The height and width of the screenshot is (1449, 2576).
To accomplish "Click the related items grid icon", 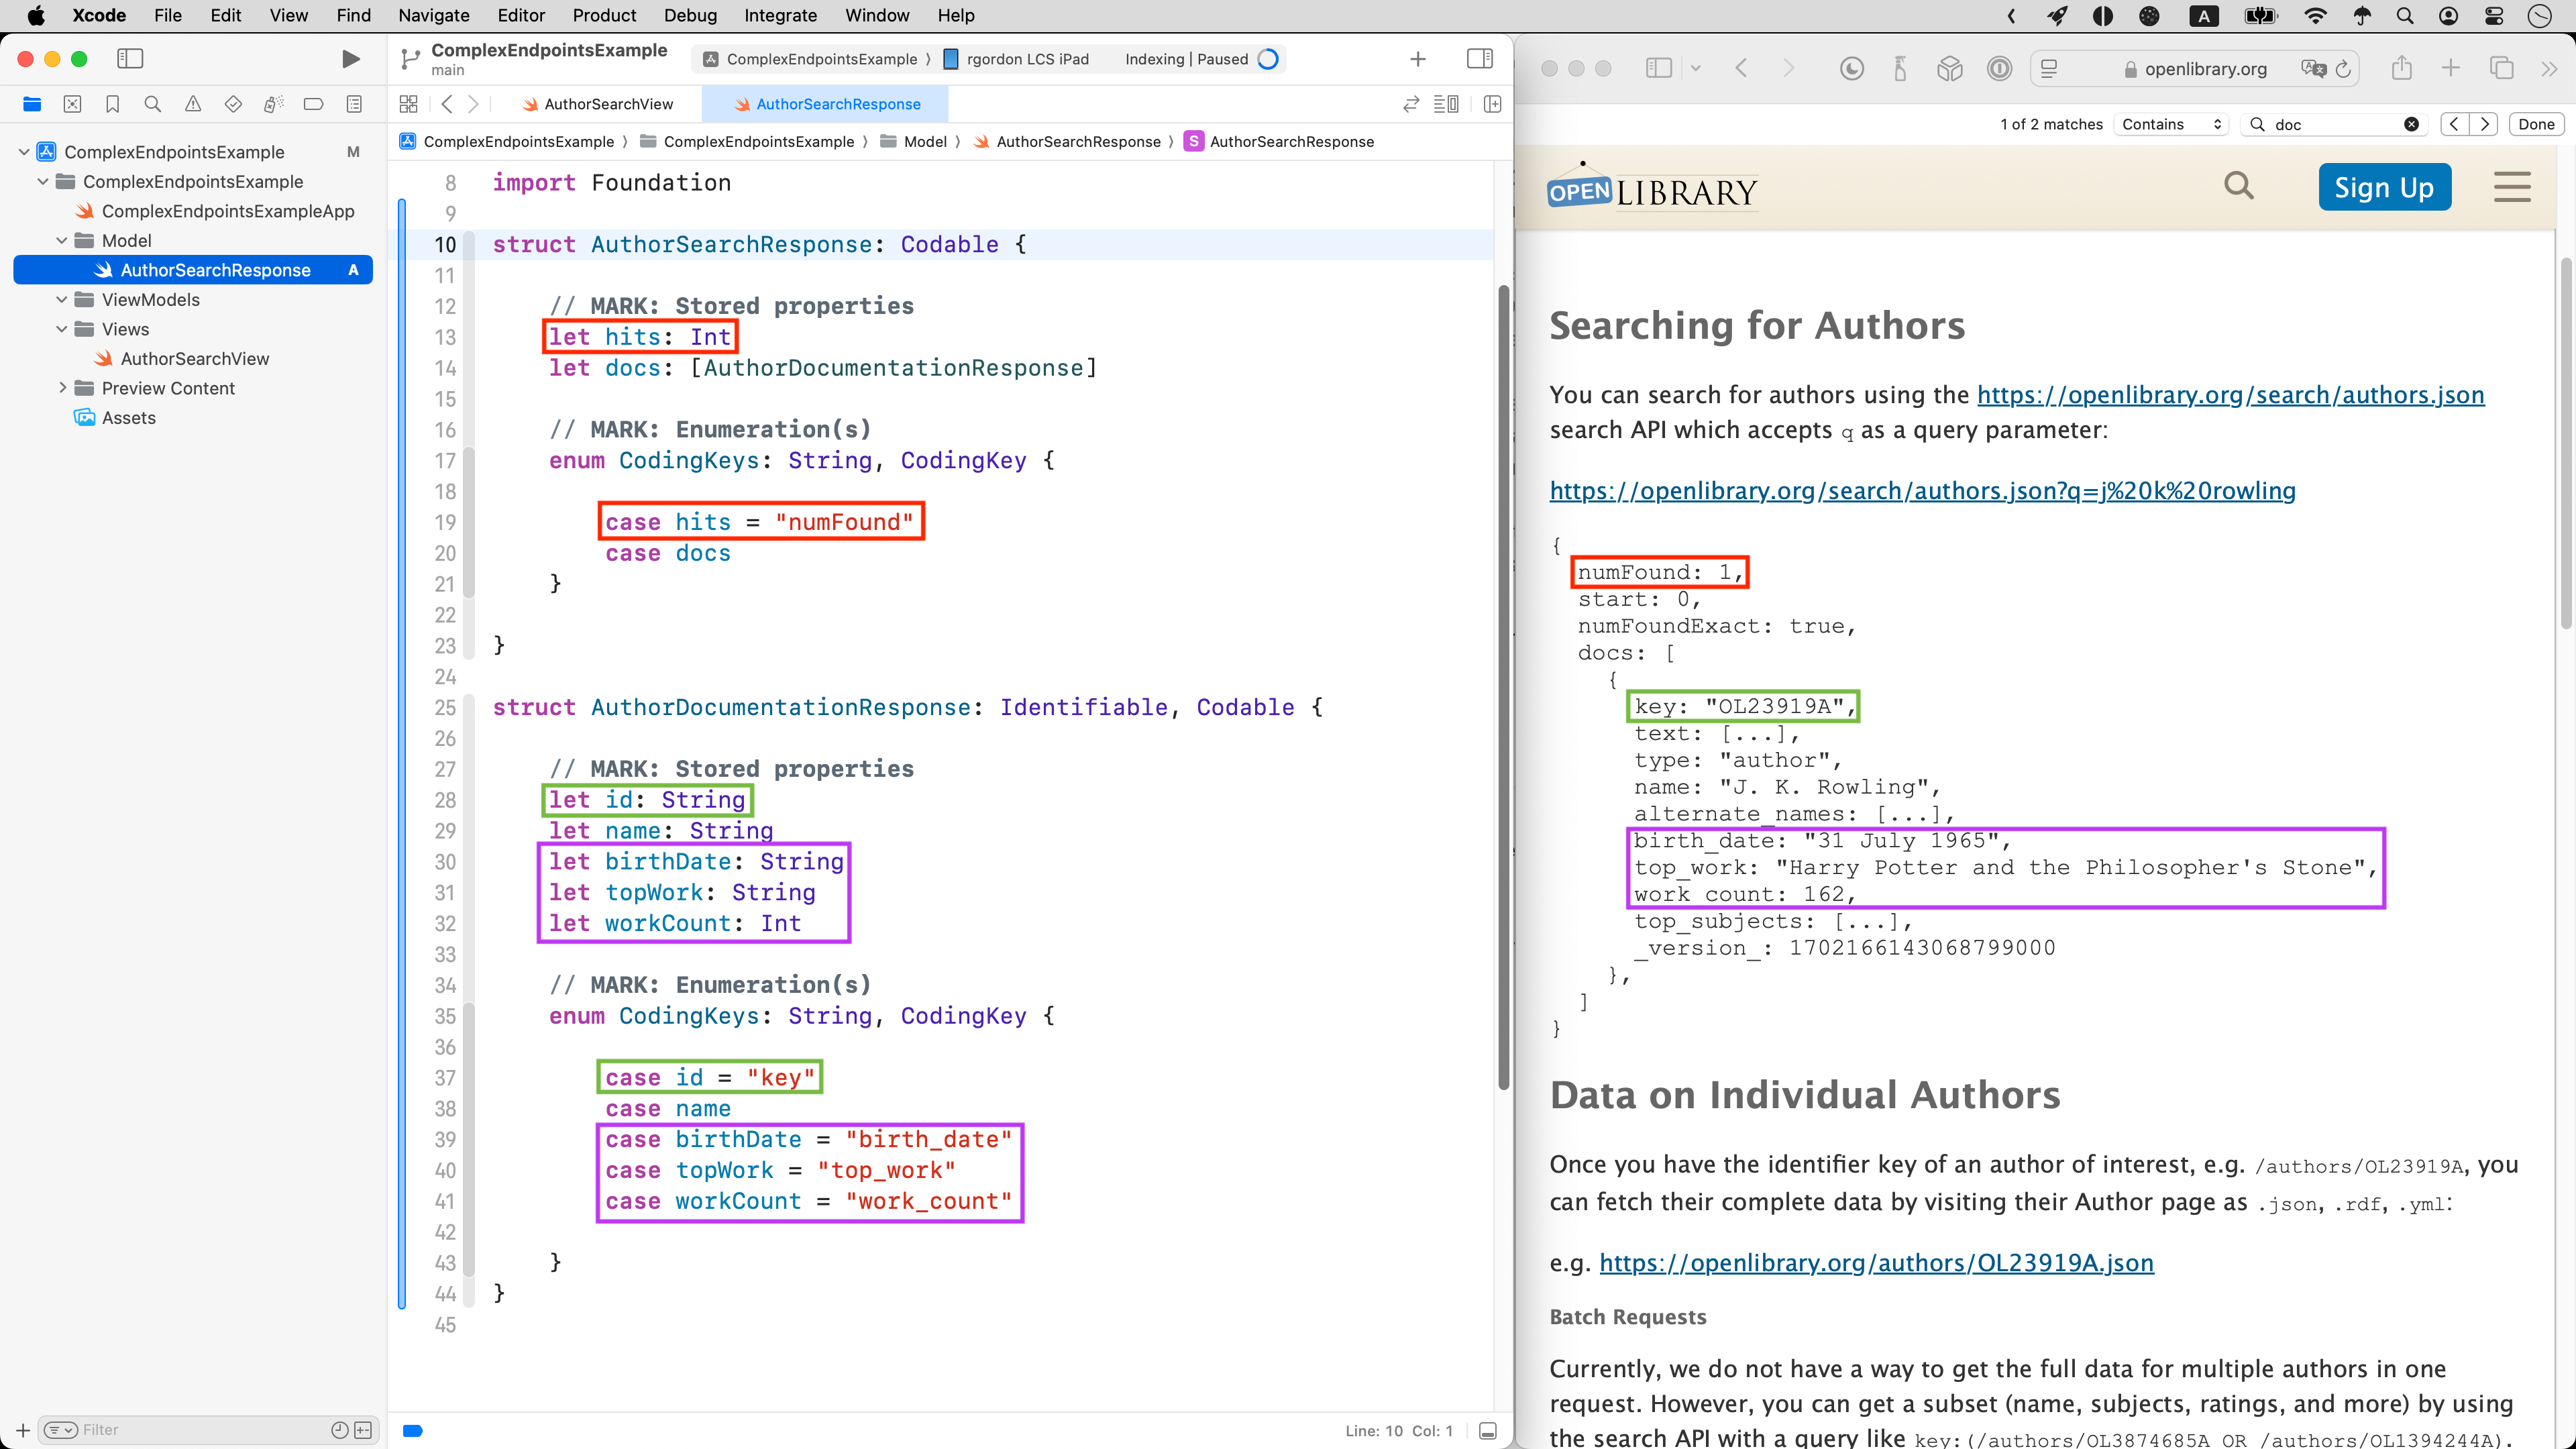I will 408,104.
